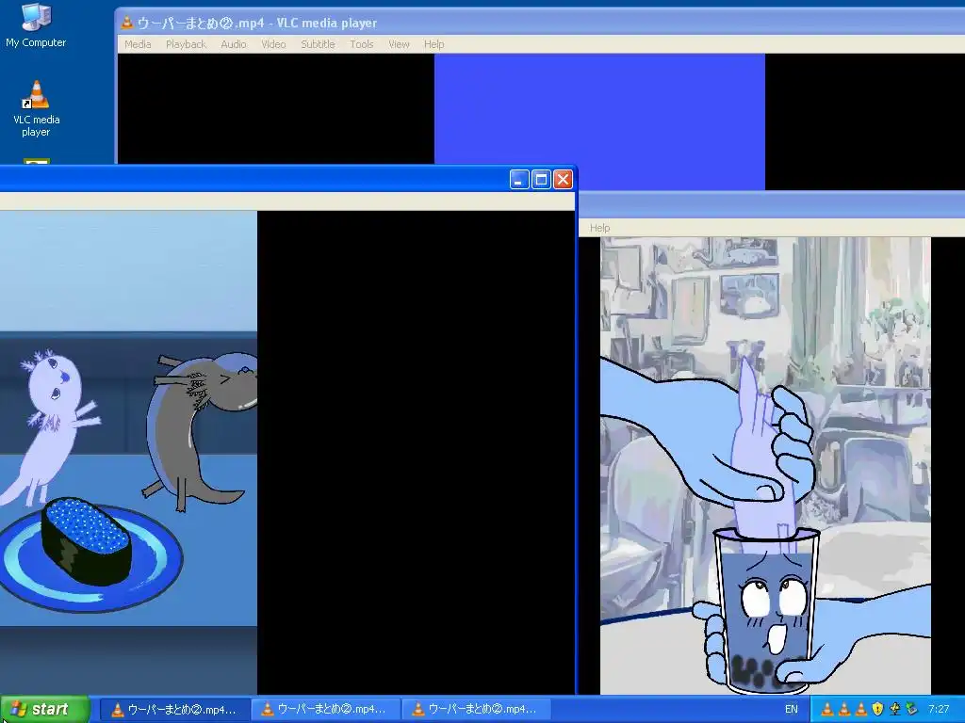Open the Help menu next to View in the back window

click(x=433, y=44)
